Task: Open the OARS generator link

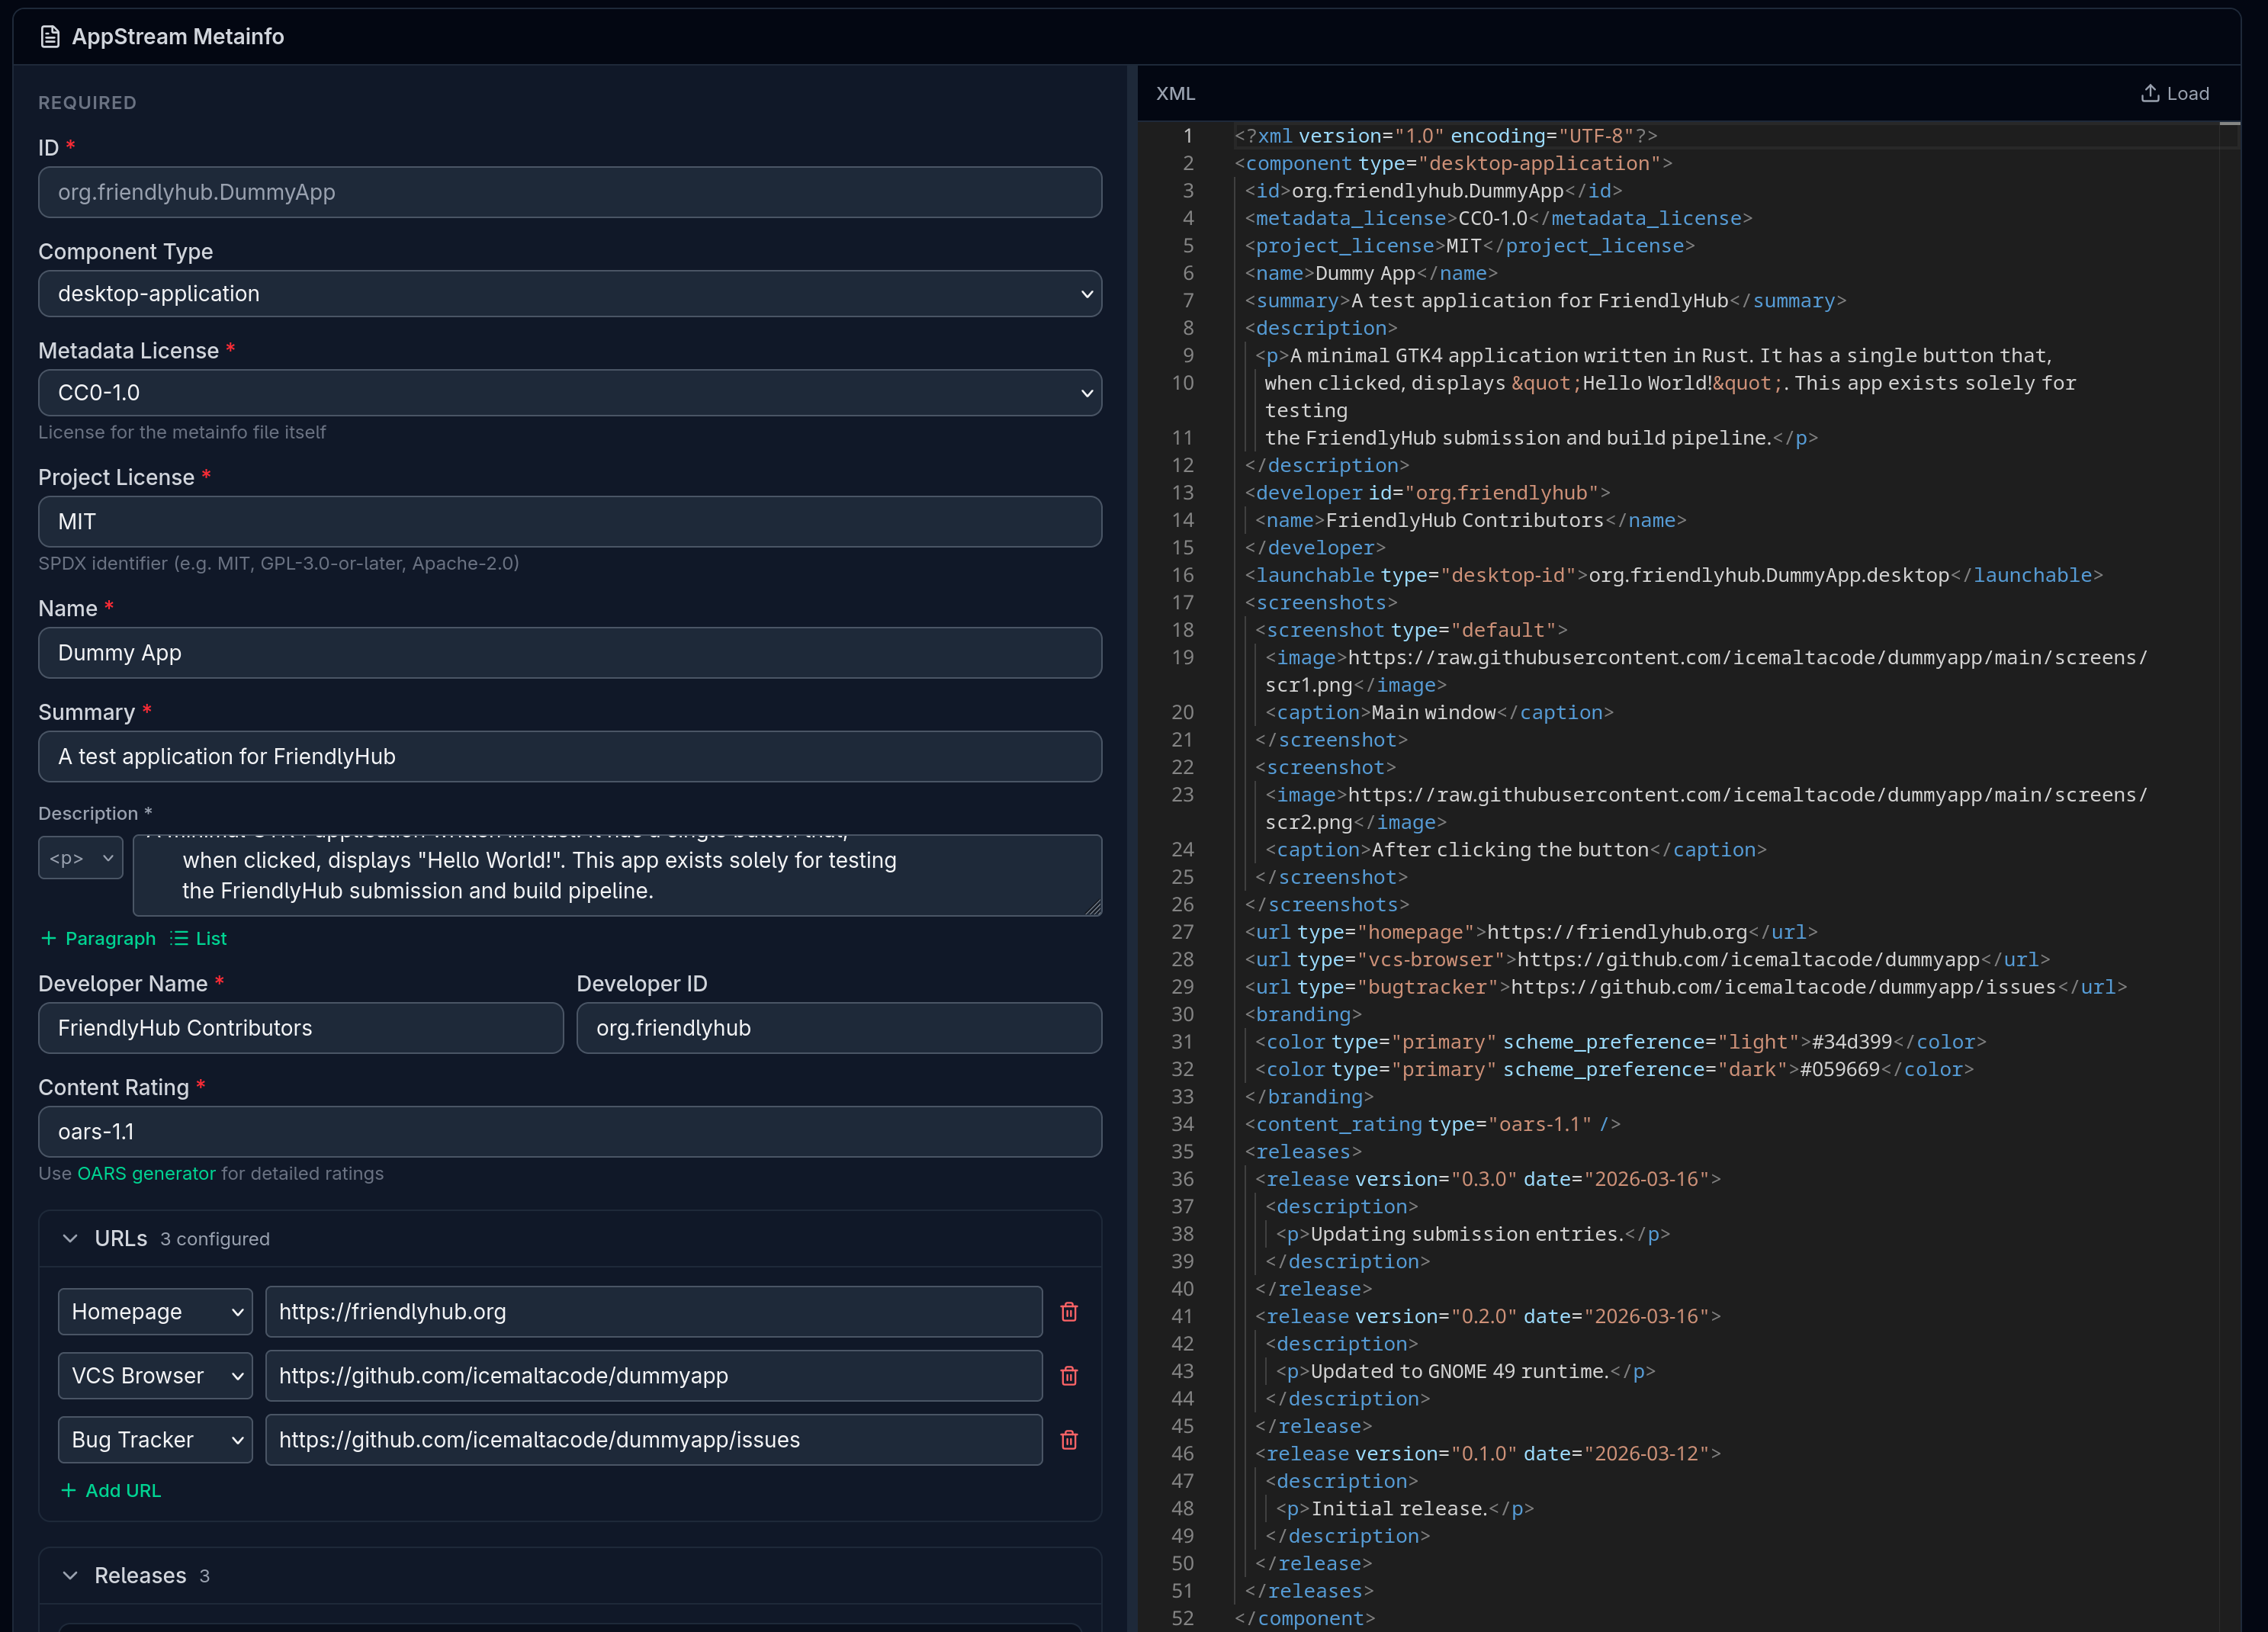Action: tap(146, 1173)
